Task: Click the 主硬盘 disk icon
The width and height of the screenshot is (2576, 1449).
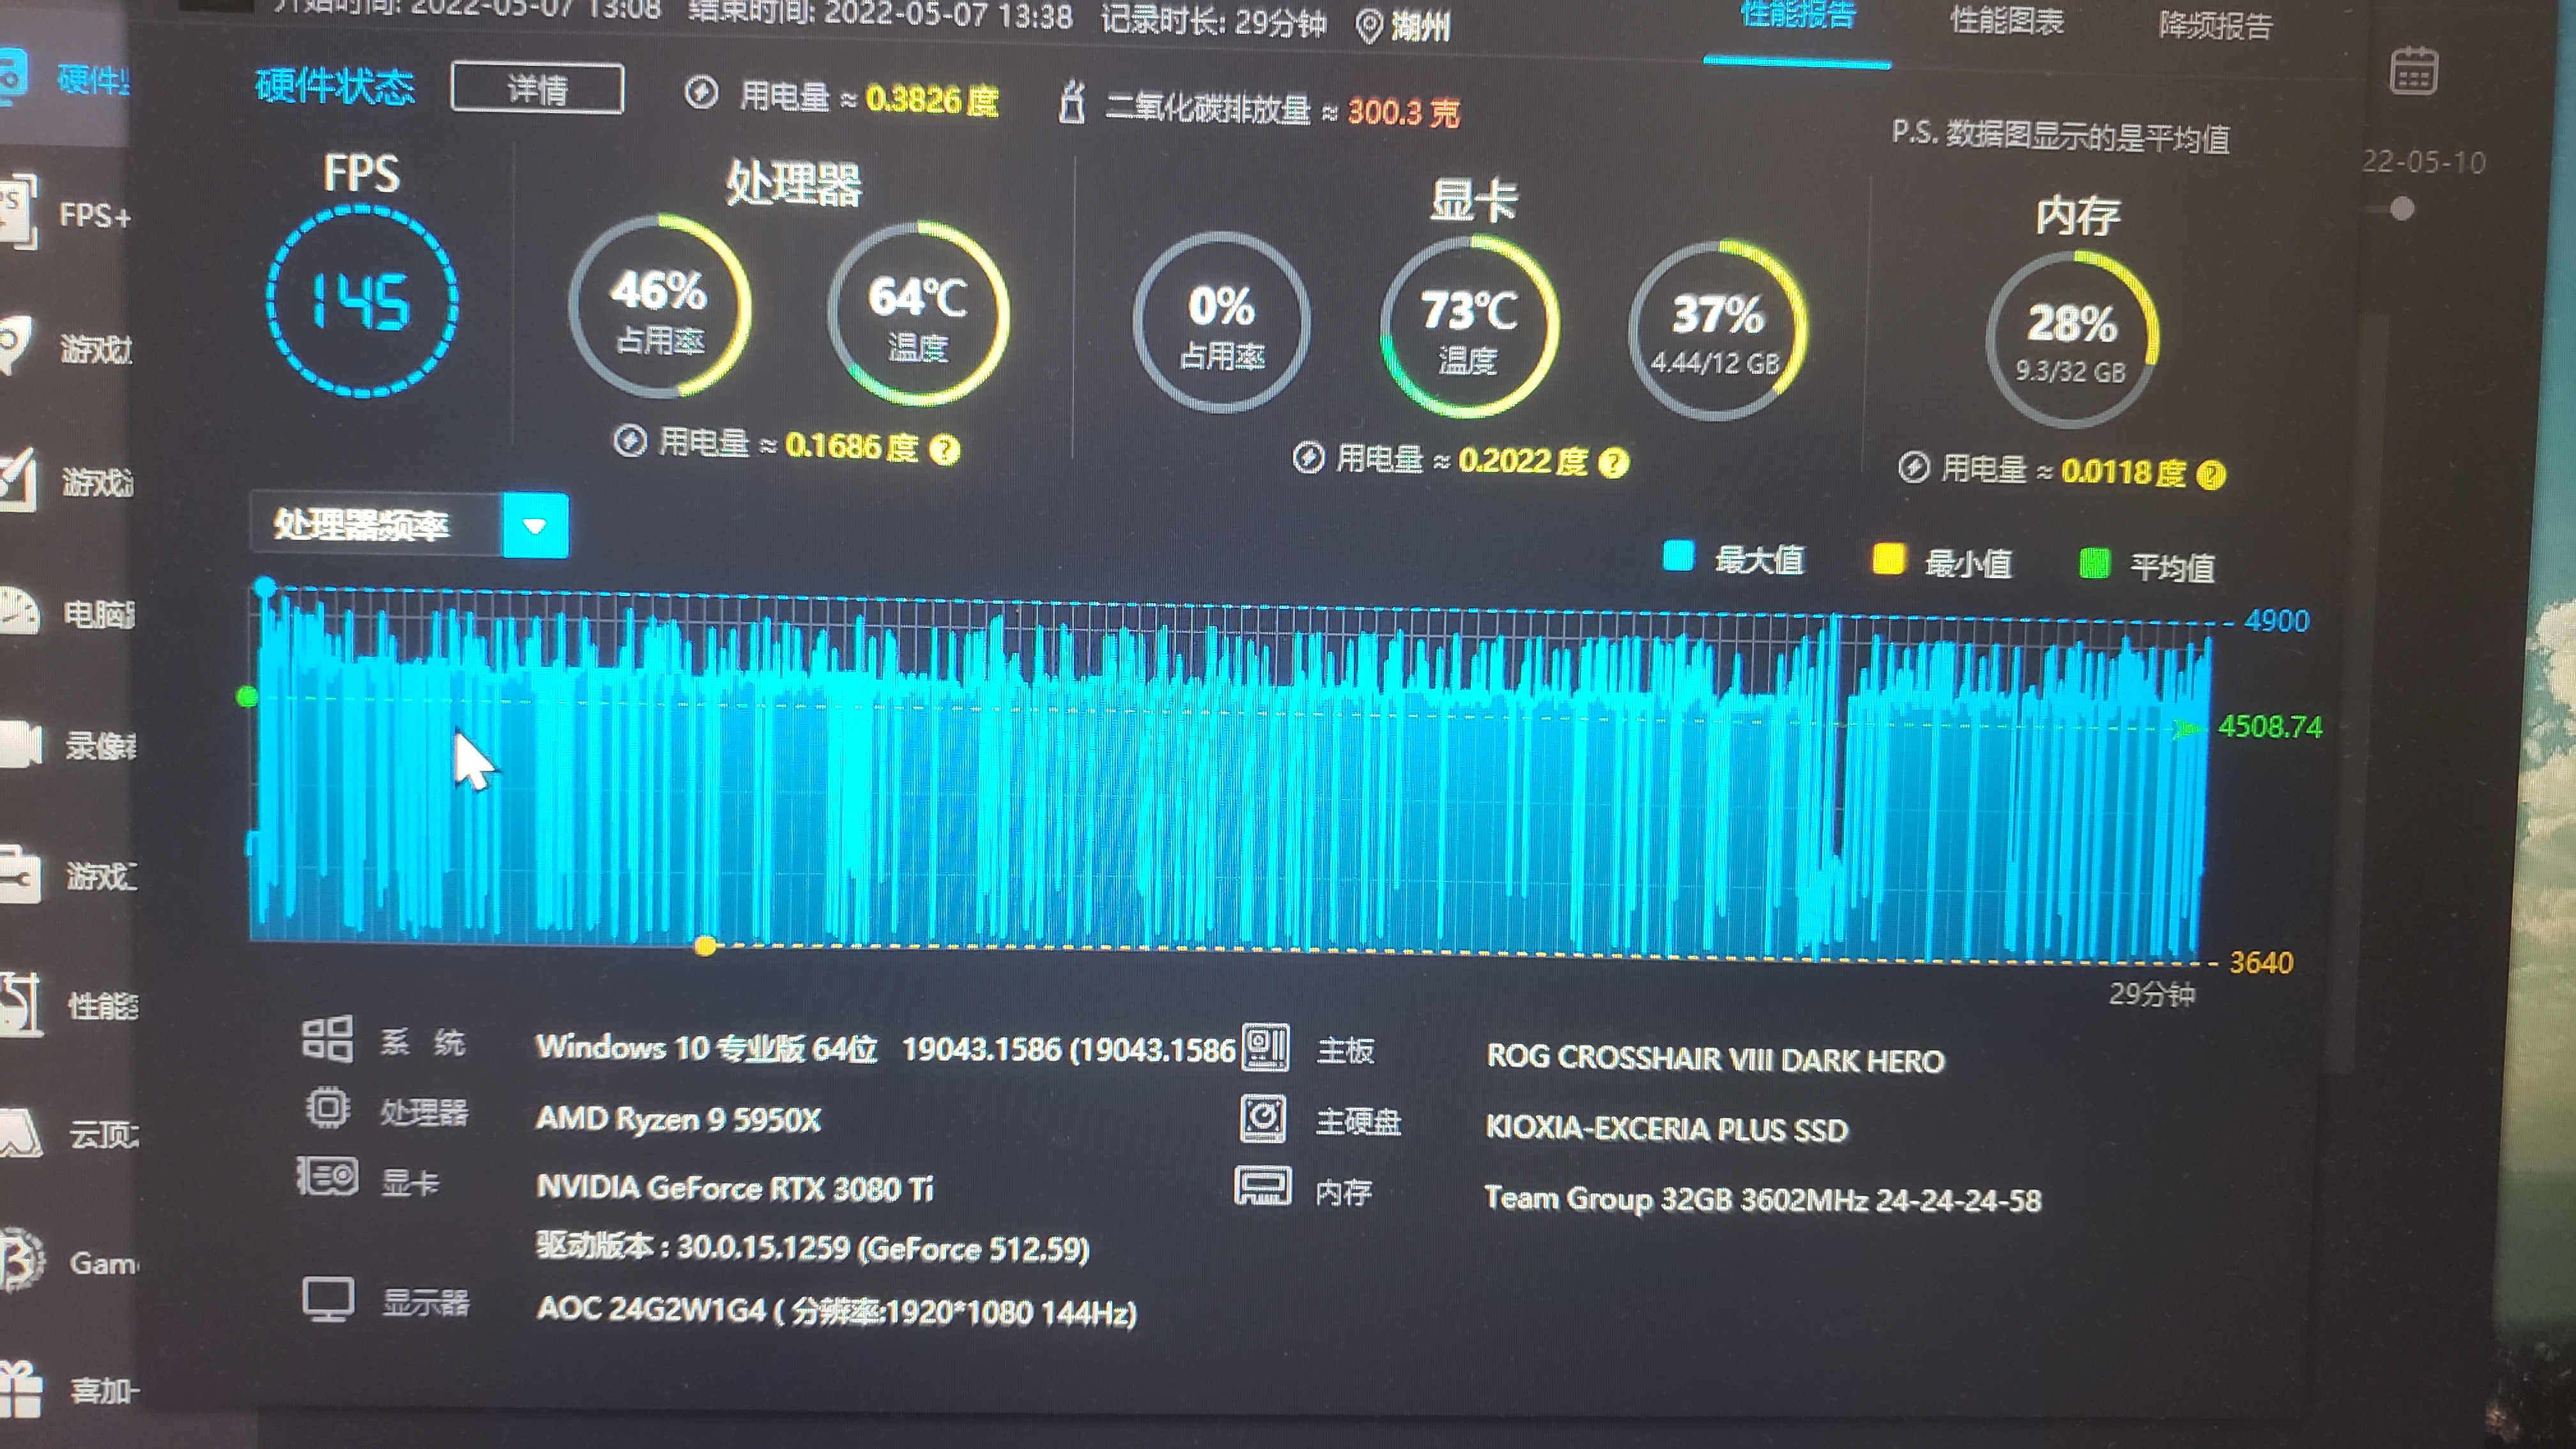Action: [1263, 1118]
